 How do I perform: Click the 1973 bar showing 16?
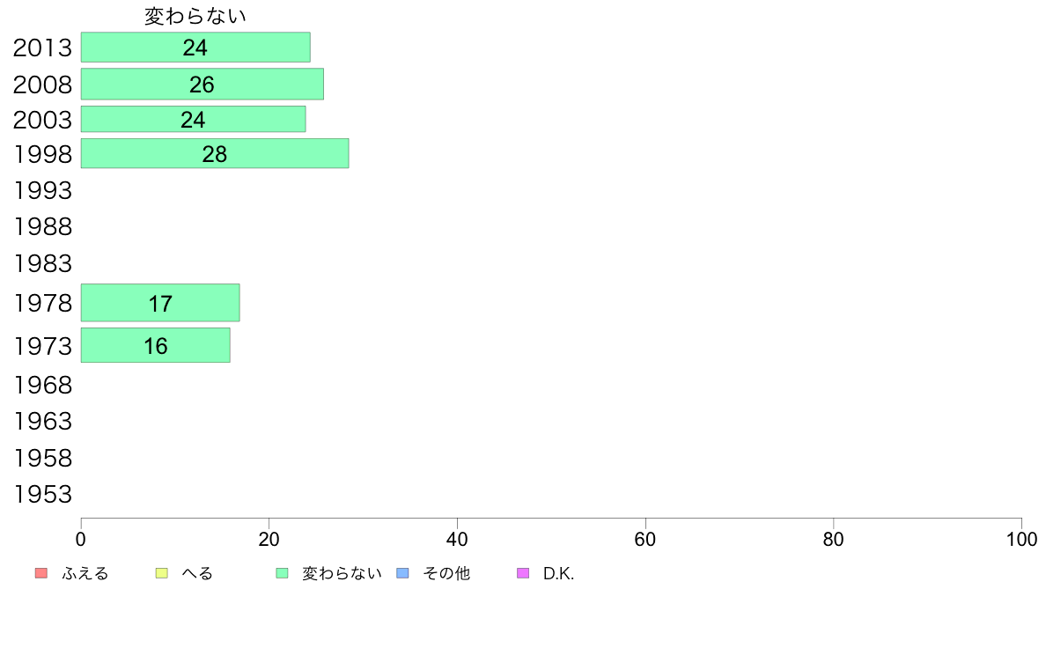click(x=155, y=345)
